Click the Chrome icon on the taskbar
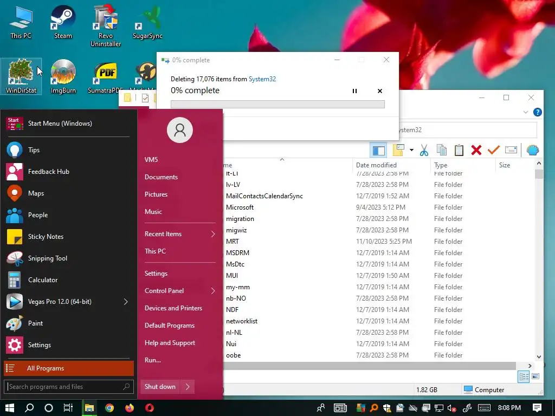 pos(109,408)
